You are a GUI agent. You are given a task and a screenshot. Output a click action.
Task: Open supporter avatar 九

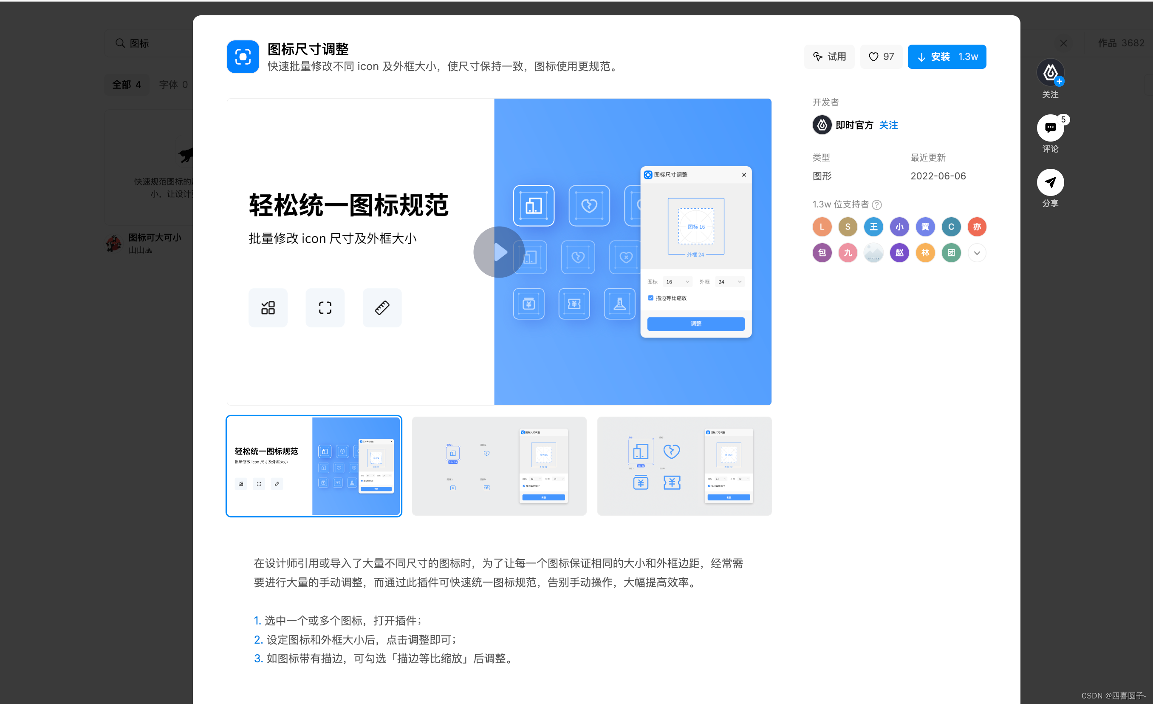click(848, 253)
